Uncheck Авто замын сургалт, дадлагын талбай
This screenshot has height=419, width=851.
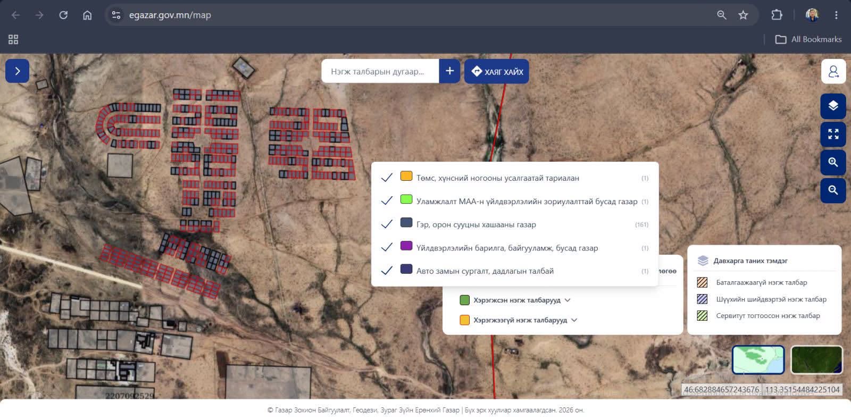click(x=387, y=271)
